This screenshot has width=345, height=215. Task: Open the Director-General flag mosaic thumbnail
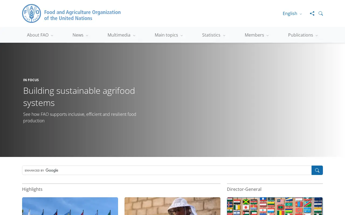pyautogui.click(x=275, y=206)
